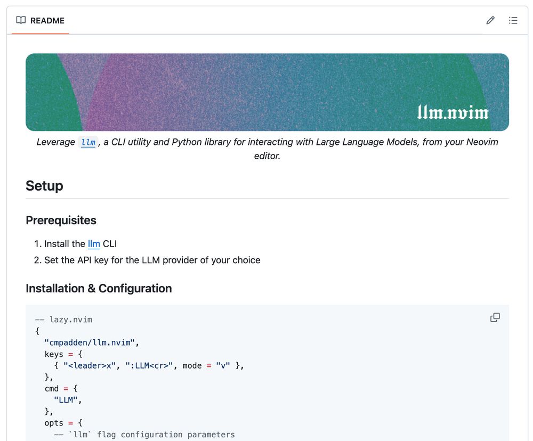Click the "Install the" list item text
533x441 pixels.
(x=64, y=244)
